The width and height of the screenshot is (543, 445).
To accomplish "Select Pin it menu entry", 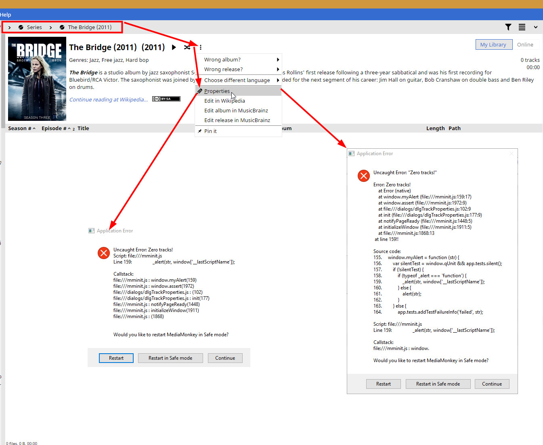I will pos(210,131).
